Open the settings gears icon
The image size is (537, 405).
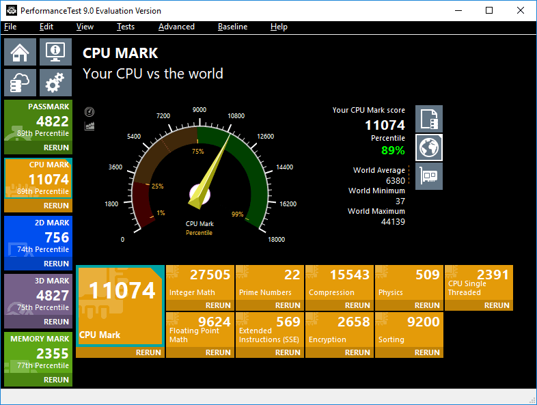55,83
